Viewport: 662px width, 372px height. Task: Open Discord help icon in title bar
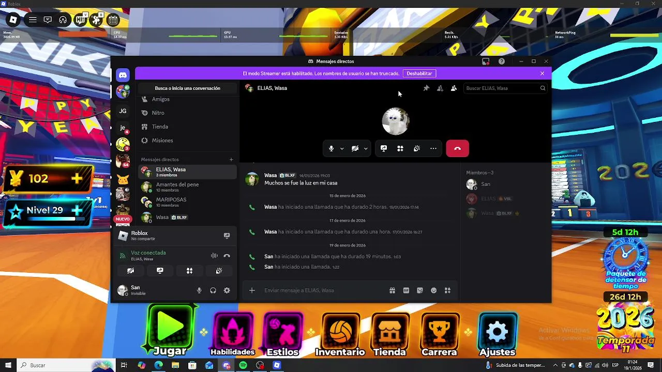coord(501,61)
